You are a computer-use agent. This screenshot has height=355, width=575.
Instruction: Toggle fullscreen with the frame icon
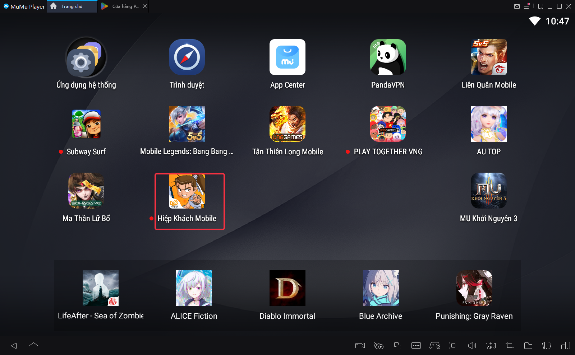click(453, 346)
